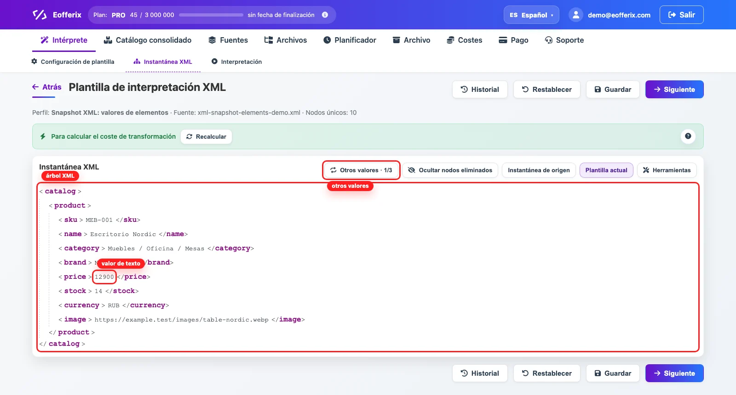Open top Historial button
Screen dimensions: 736x395
[x=480, y=90]
